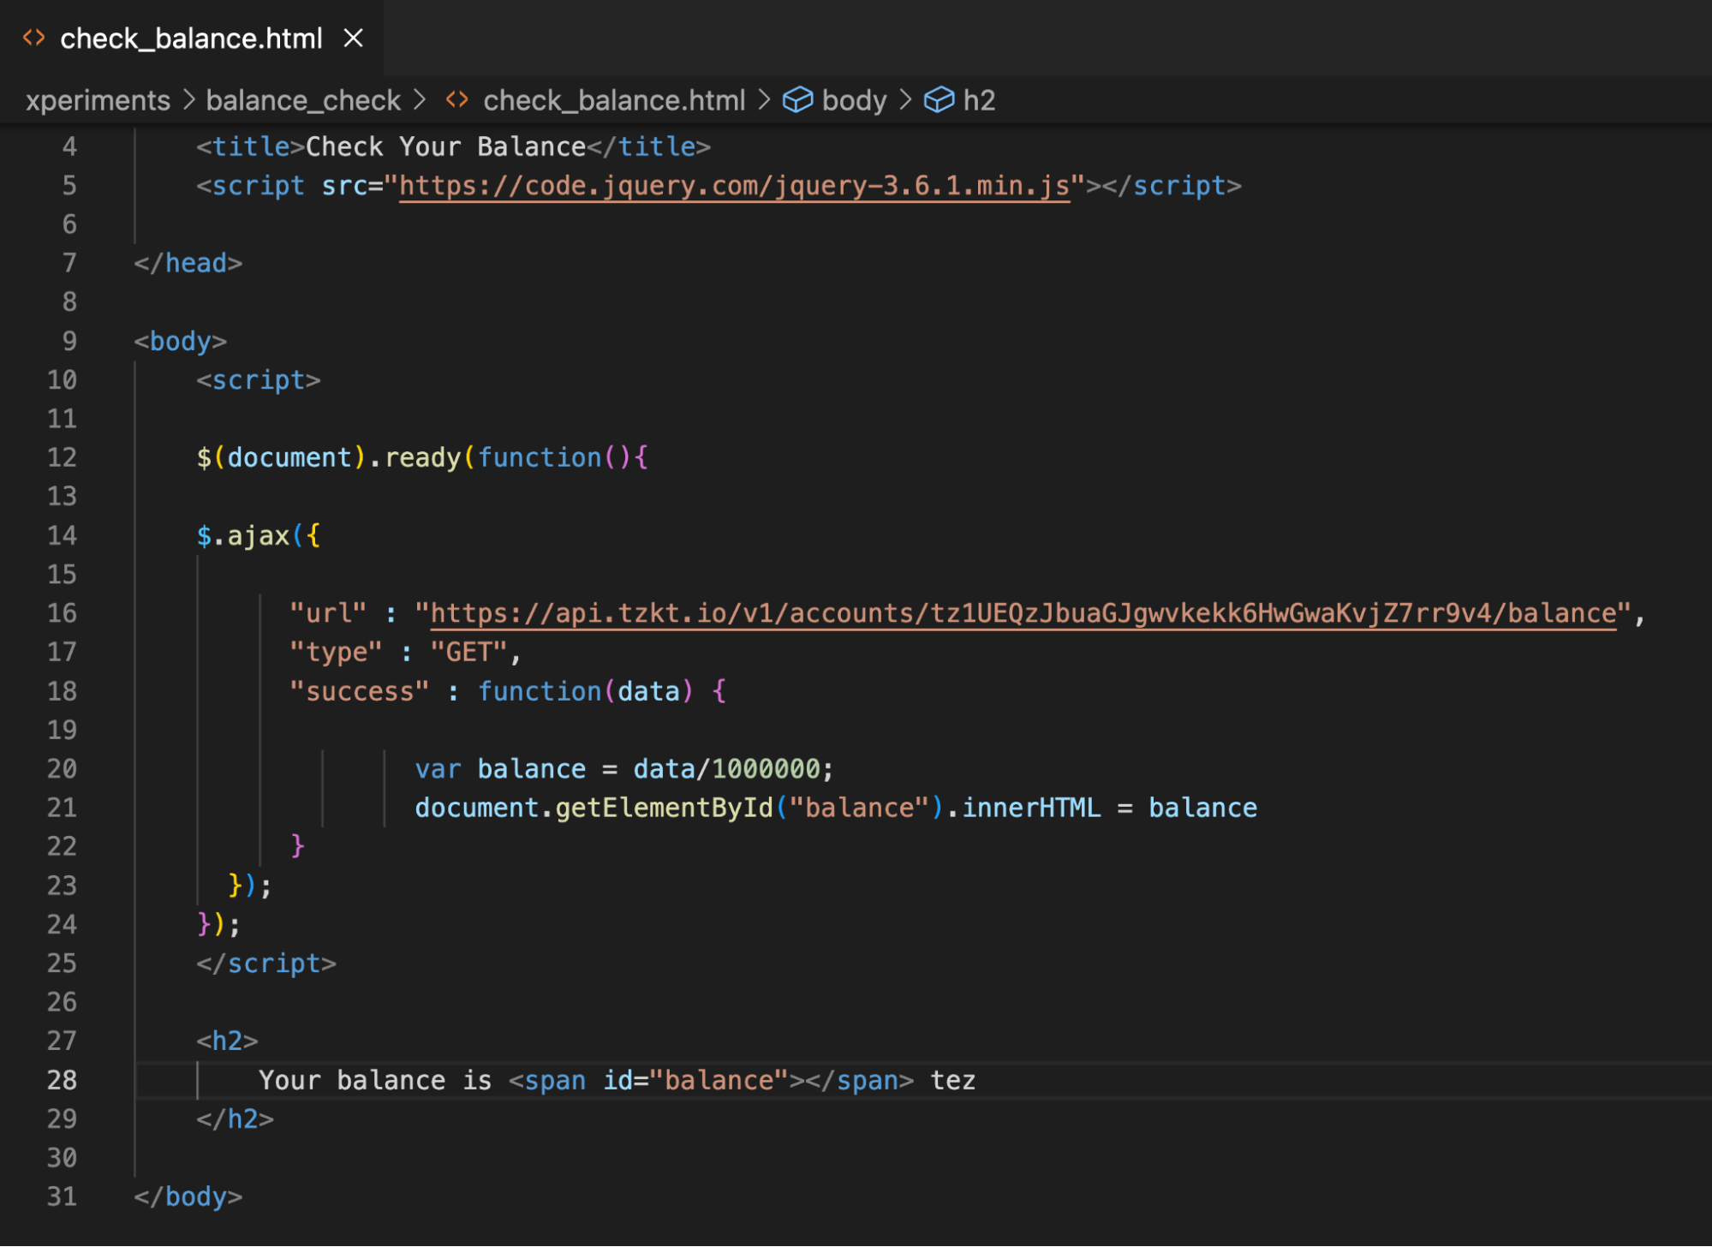Close the check_balance.html tab
The width and height of the screenshot is (1712, 1247).
(x=353, y=38)
